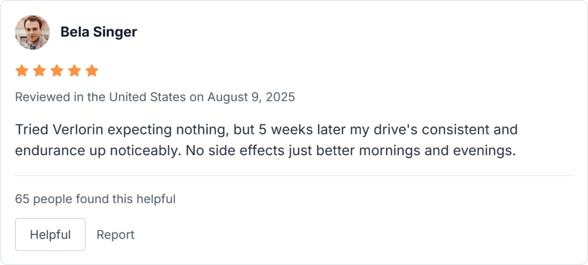Open reviewer name Bela Singer
Viewport: 588px width, 265px height.
point(99,32)
